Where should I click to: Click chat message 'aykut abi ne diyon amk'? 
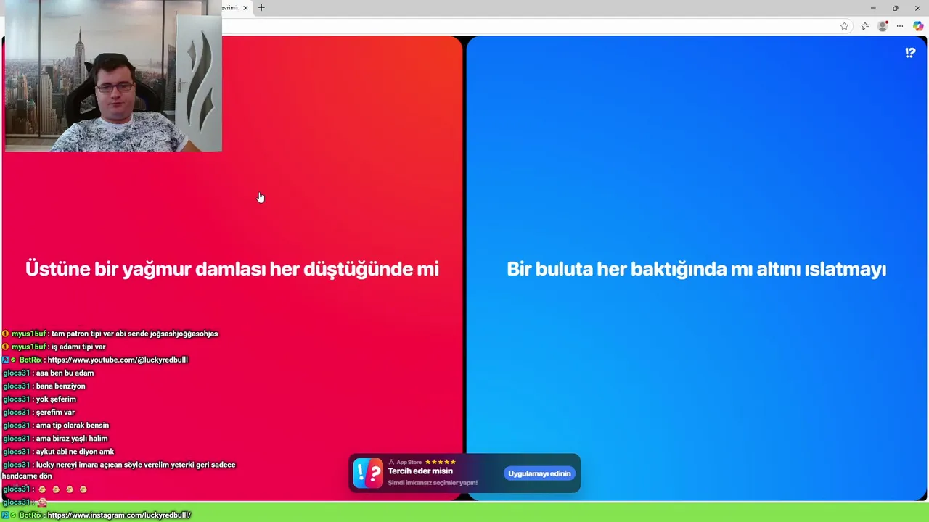pyautogui.click(x=75, y=451)
